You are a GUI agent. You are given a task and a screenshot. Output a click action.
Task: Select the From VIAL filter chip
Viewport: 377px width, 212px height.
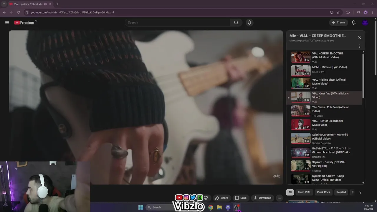(x=304, y=192)
